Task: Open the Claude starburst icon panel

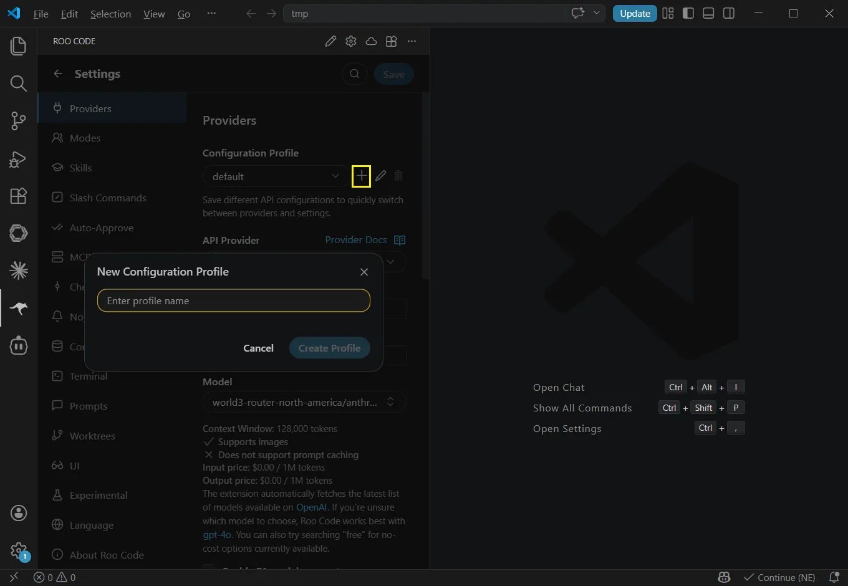Action: [19, 270]
